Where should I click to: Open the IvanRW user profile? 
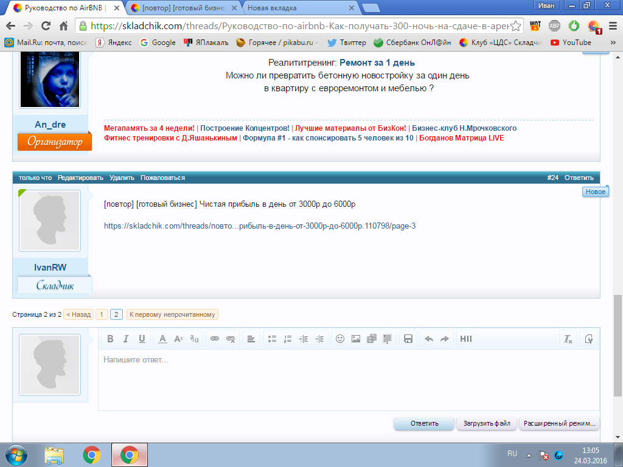(50, 268)
